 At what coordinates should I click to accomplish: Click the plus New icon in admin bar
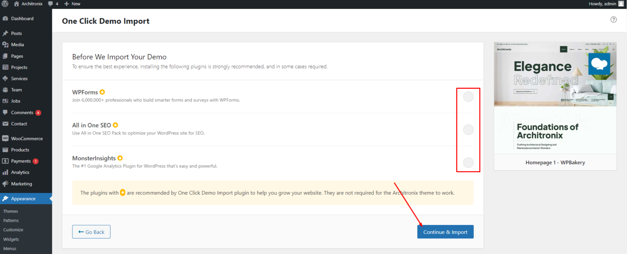point(66,4)
